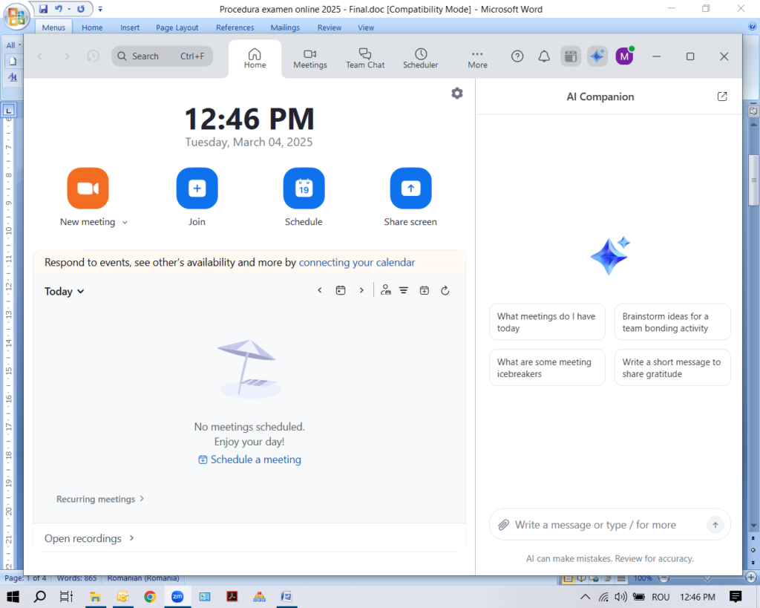The image size is (760, 608).
Task: Click the Schedule a meeting link
Action: [x=249, y=460]
